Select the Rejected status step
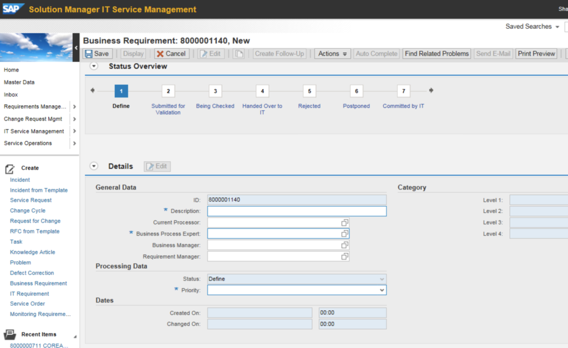This screenshot has height=348, width=568. (x=309, y=91)
